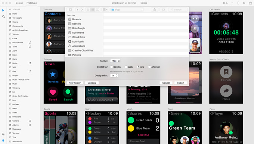The width and height of the screenshot is (254, 144).
Task: Toggle the sidebar icon in export dialog
Action: point(70,10)
